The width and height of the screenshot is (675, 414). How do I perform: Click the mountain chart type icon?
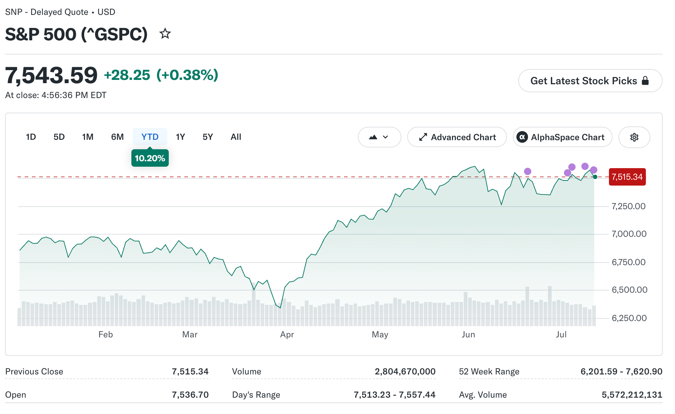(x=373, y=137)
